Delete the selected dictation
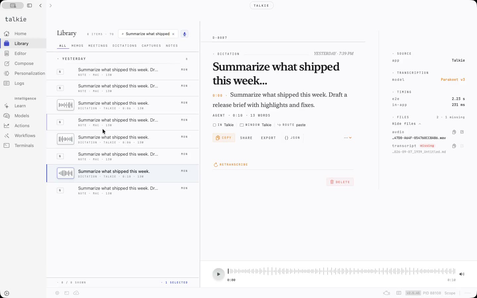 (340, 182)
